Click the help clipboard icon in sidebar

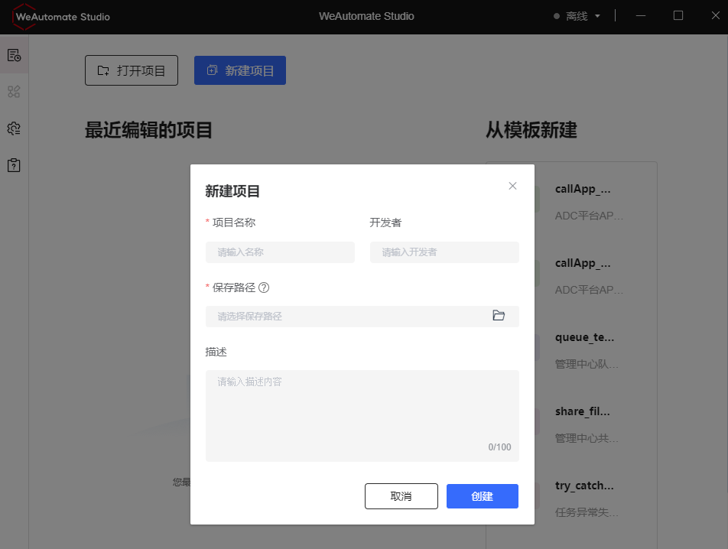pyautogui.click(x=14, y=164)
